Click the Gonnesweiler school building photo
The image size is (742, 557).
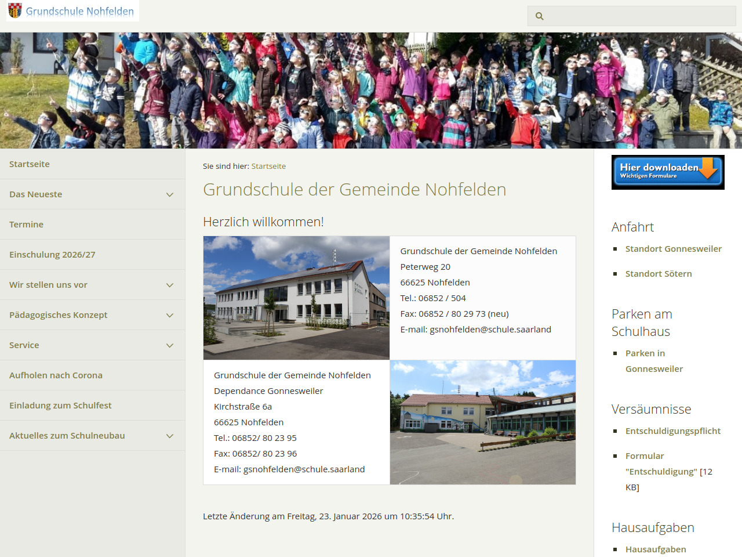tap(483, 422)
